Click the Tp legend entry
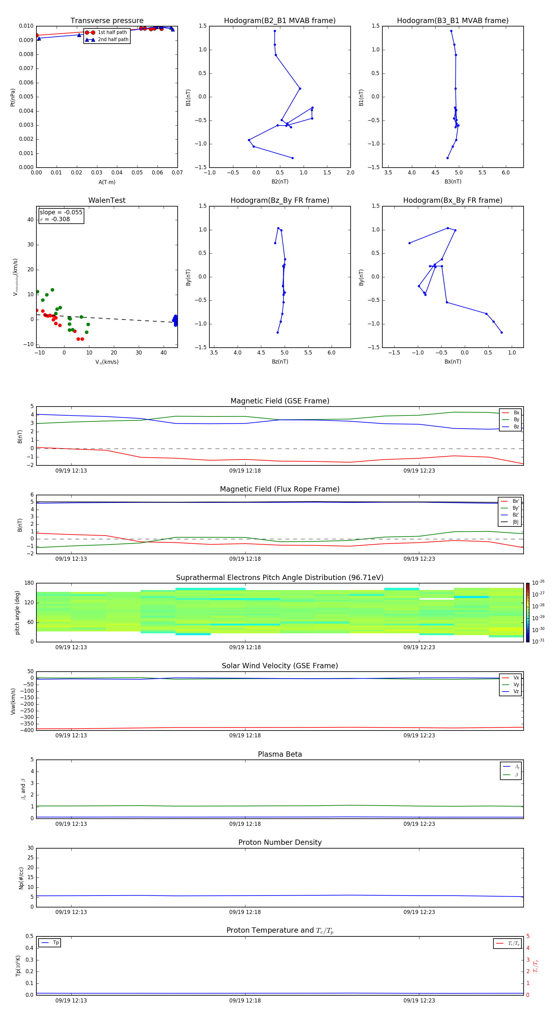The image size is (560, 1028). tap(50, 943)
